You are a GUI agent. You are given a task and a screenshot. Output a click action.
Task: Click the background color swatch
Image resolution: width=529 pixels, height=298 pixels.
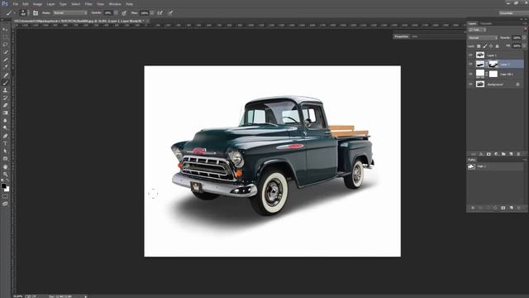pyautogui.click(x=7, y=190)
